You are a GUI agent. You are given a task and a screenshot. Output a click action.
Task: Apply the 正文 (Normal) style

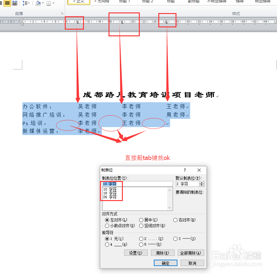pos(79,2)
